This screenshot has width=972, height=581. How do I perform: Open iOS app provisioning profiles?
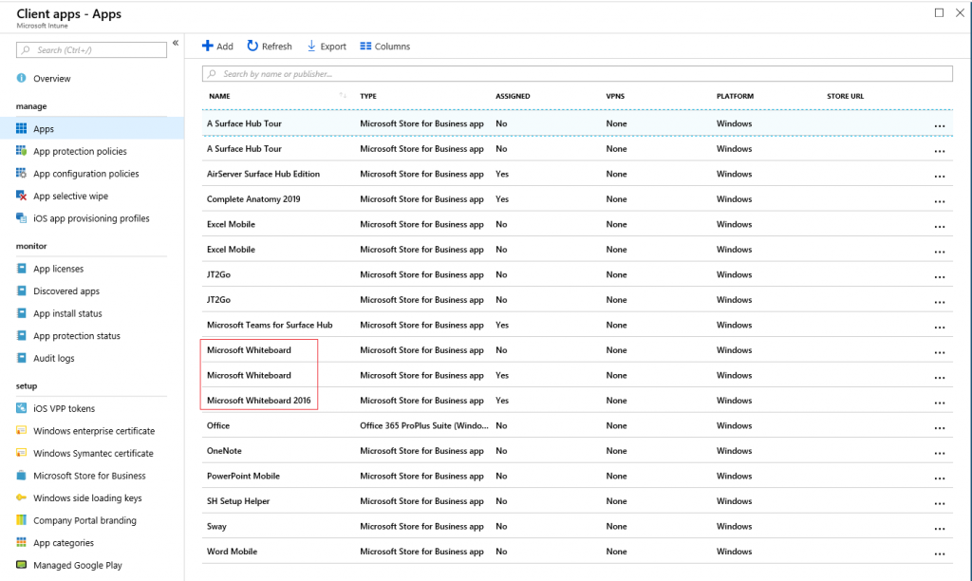coord(24,217)
